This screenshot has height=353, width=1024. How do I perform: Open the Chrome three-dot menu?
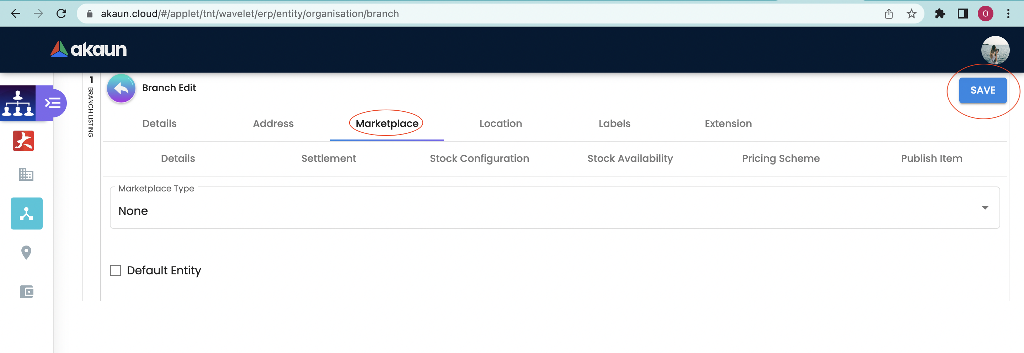[x=1008, y=14]
